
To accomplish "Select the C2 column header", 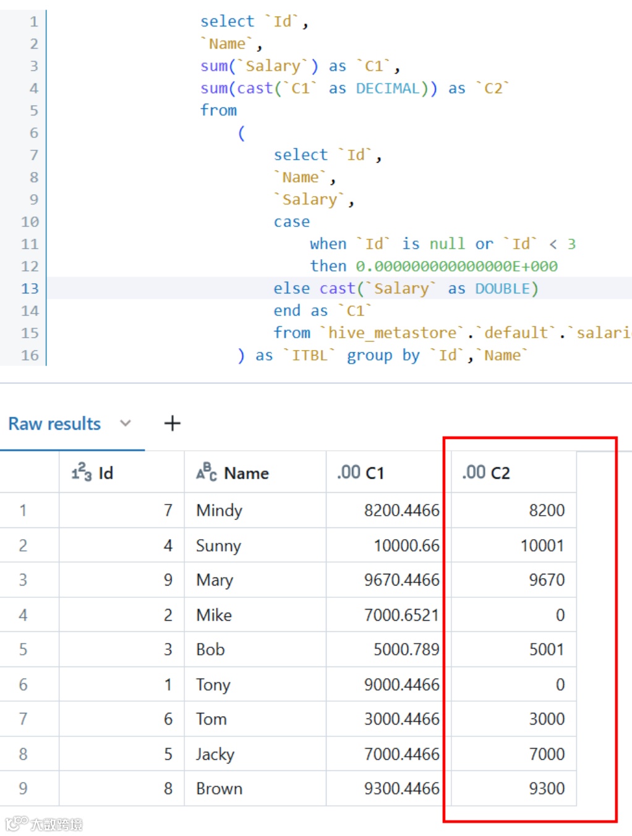I will tap(514, 472).
